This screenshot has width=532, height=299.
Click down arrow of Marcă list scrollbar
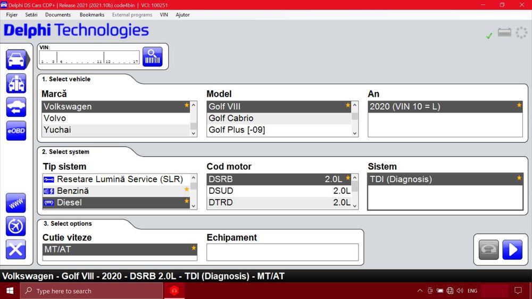[194, 133]
